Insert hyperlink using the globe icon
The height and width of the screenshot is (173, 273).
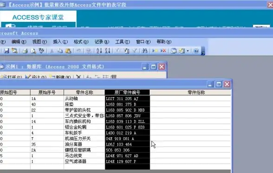[88, 51]
